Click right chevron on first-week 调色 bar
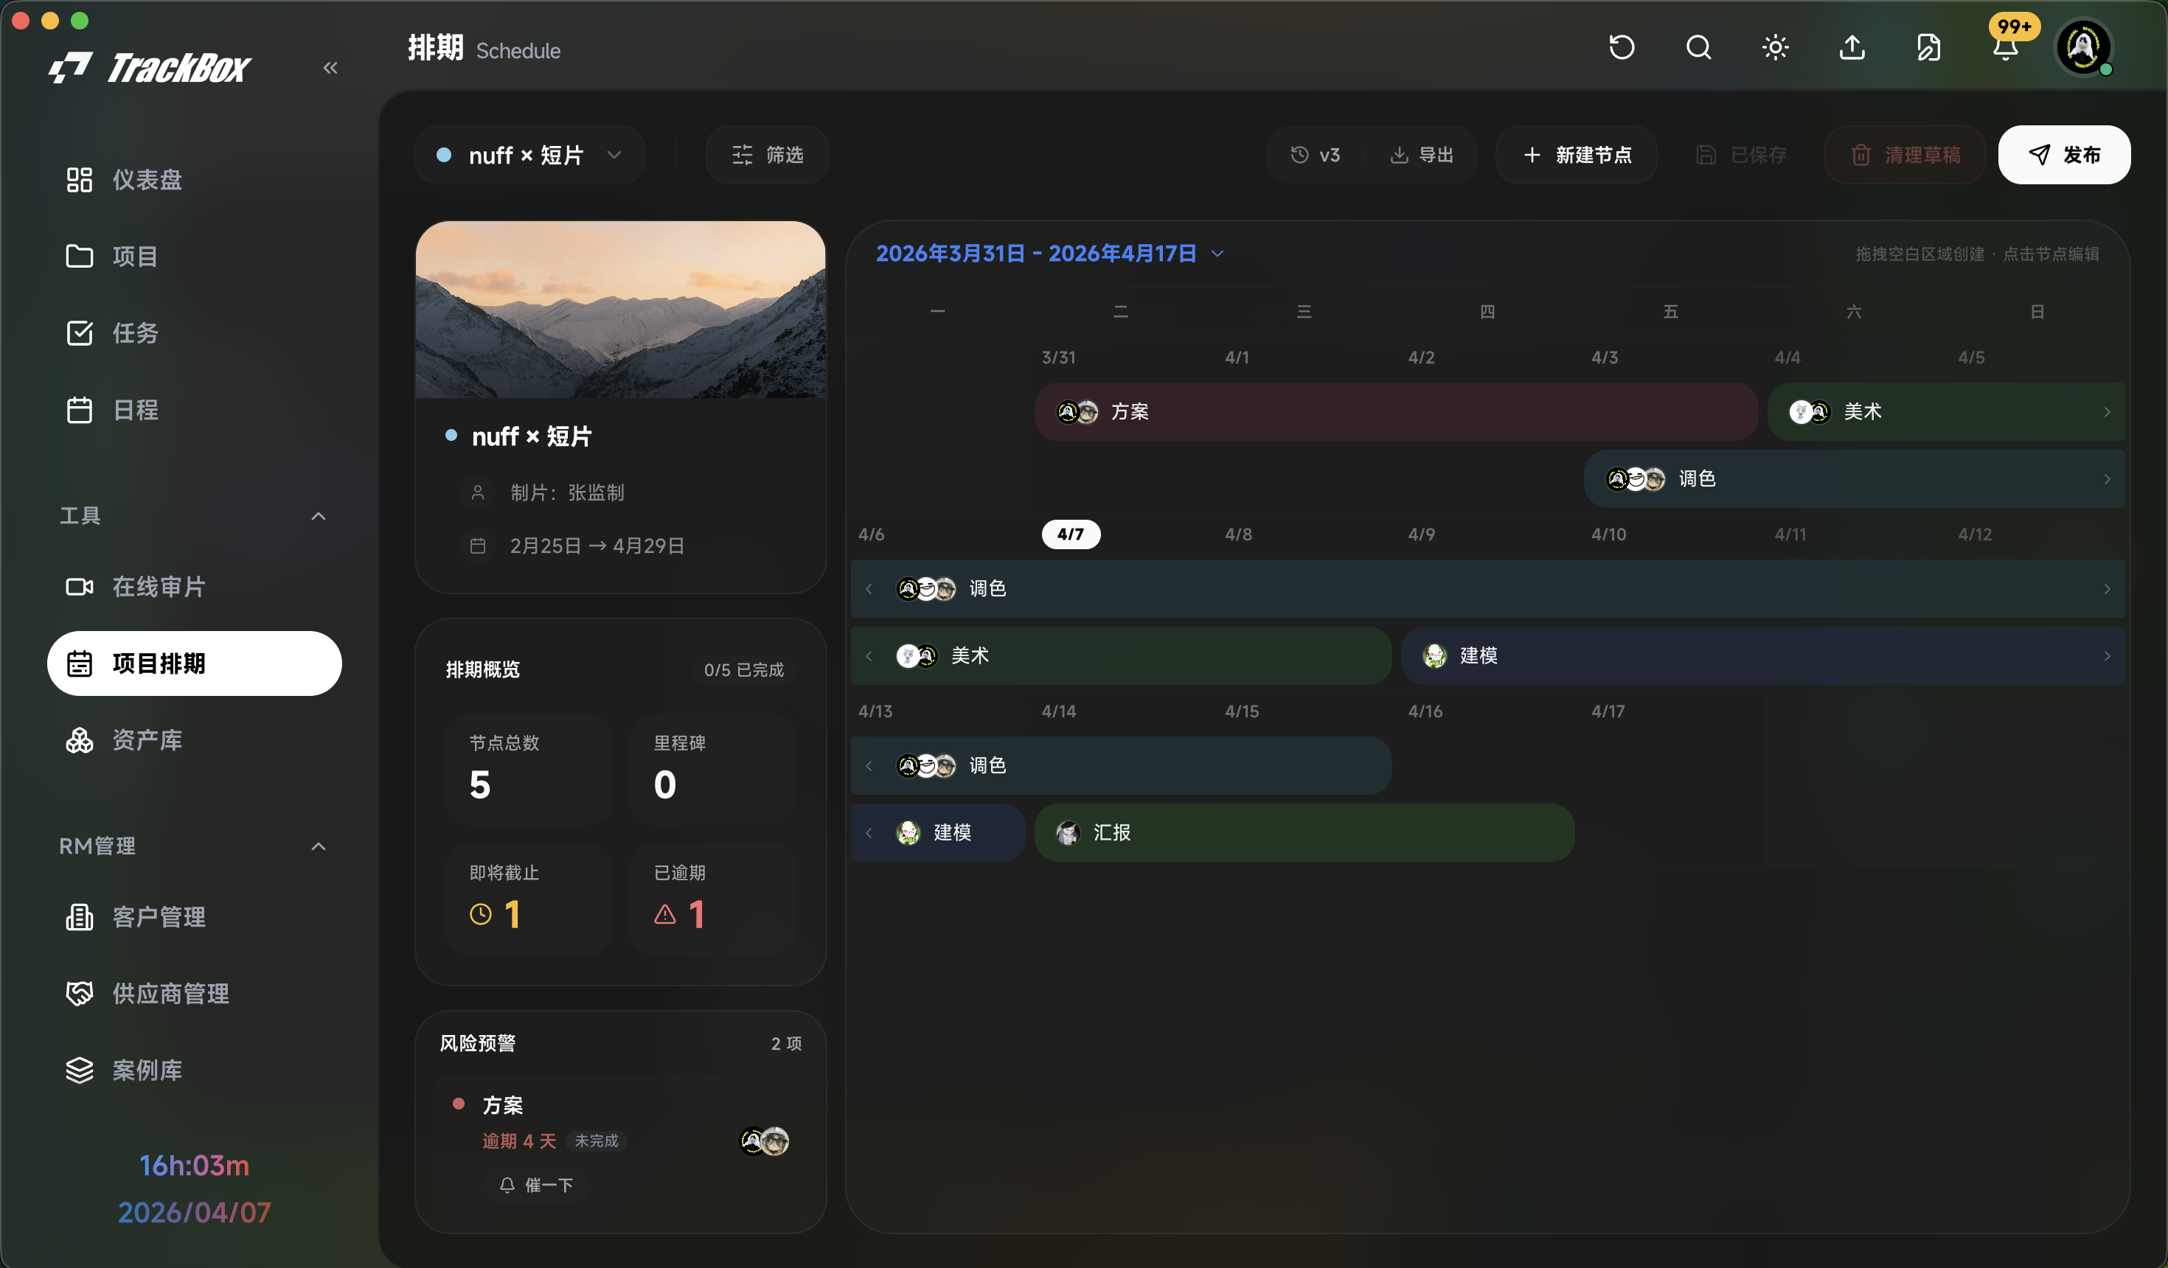The image size is (2168, 1268). click(2107, 479)
